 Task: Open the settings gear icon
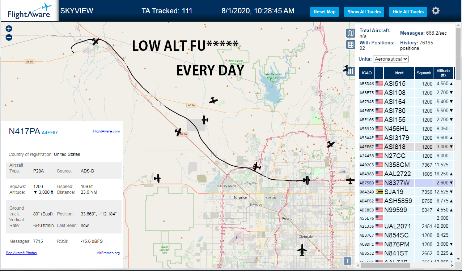(436, 11)
